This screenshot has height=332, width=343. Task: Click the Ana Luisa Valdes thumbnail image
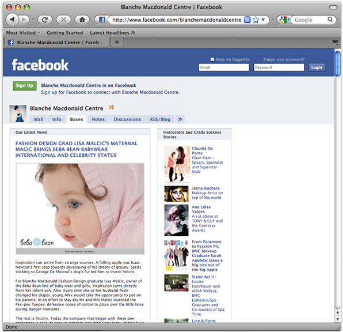tap(176, 220)
